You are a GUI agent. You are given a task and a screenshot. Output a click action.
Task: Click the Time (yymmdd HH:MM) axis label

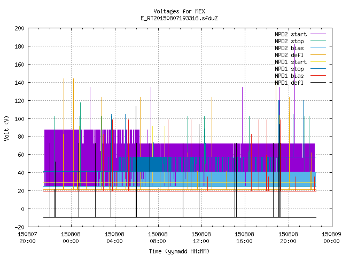coord(179,251)
